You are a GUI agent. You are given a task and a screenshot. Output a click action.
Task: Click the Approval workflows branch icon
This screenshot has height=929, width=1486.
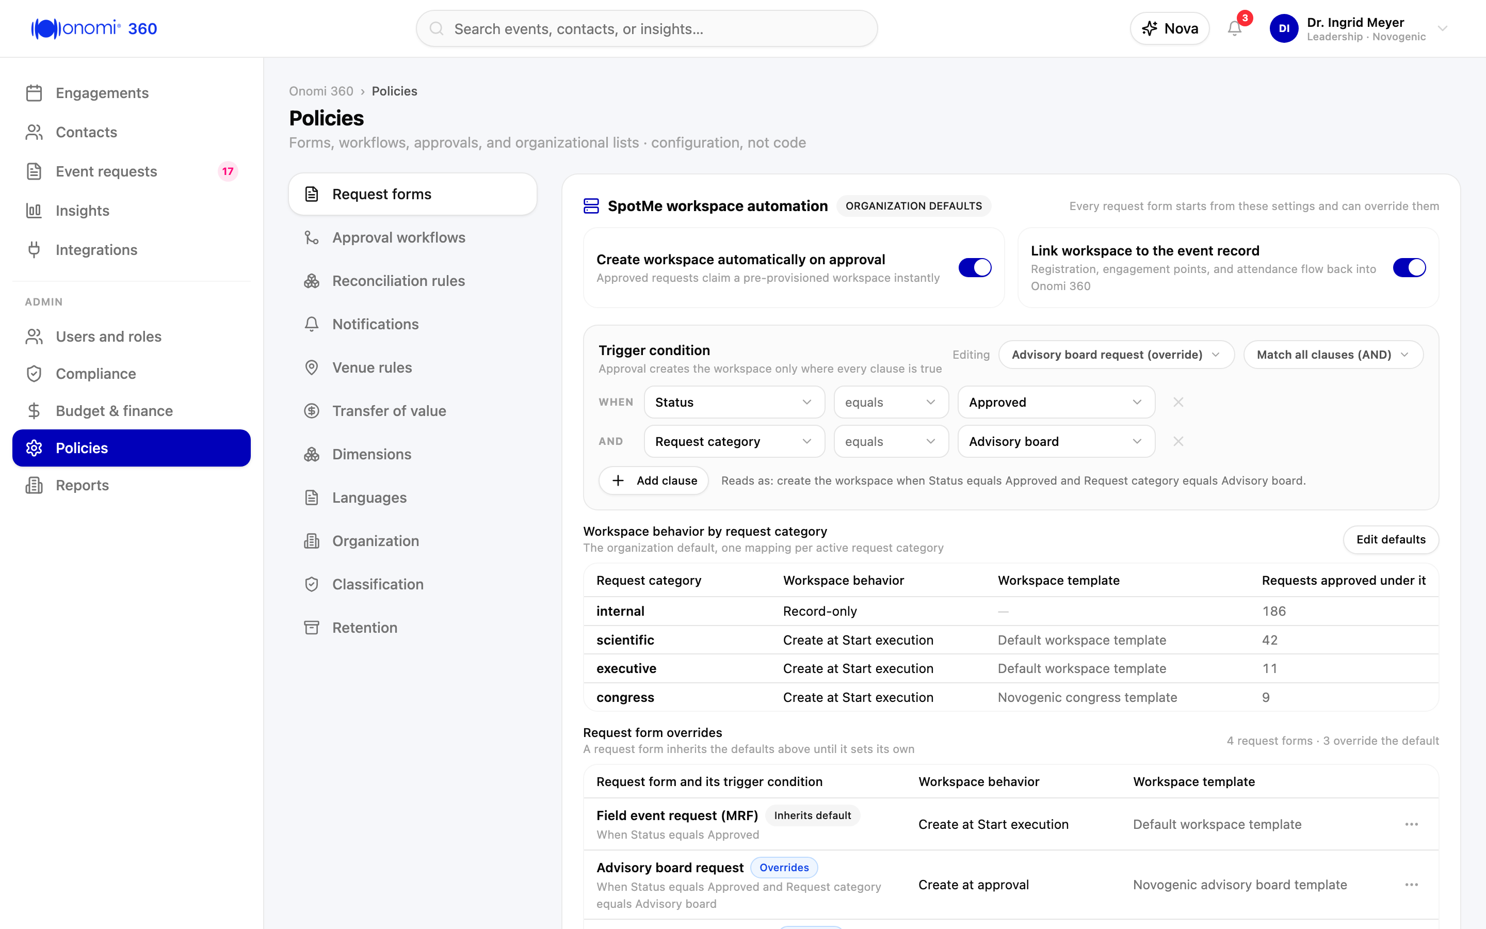click(311, 238)
